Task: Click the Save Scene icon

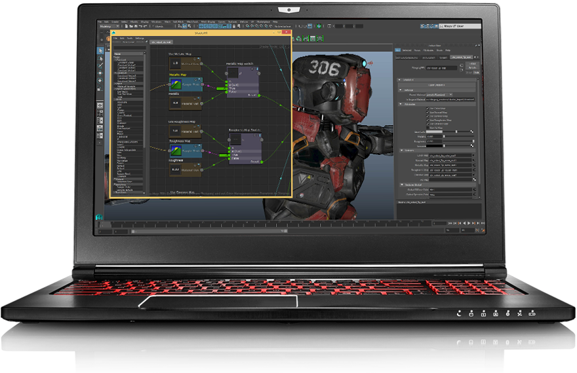Action: (x=136, y=26)
